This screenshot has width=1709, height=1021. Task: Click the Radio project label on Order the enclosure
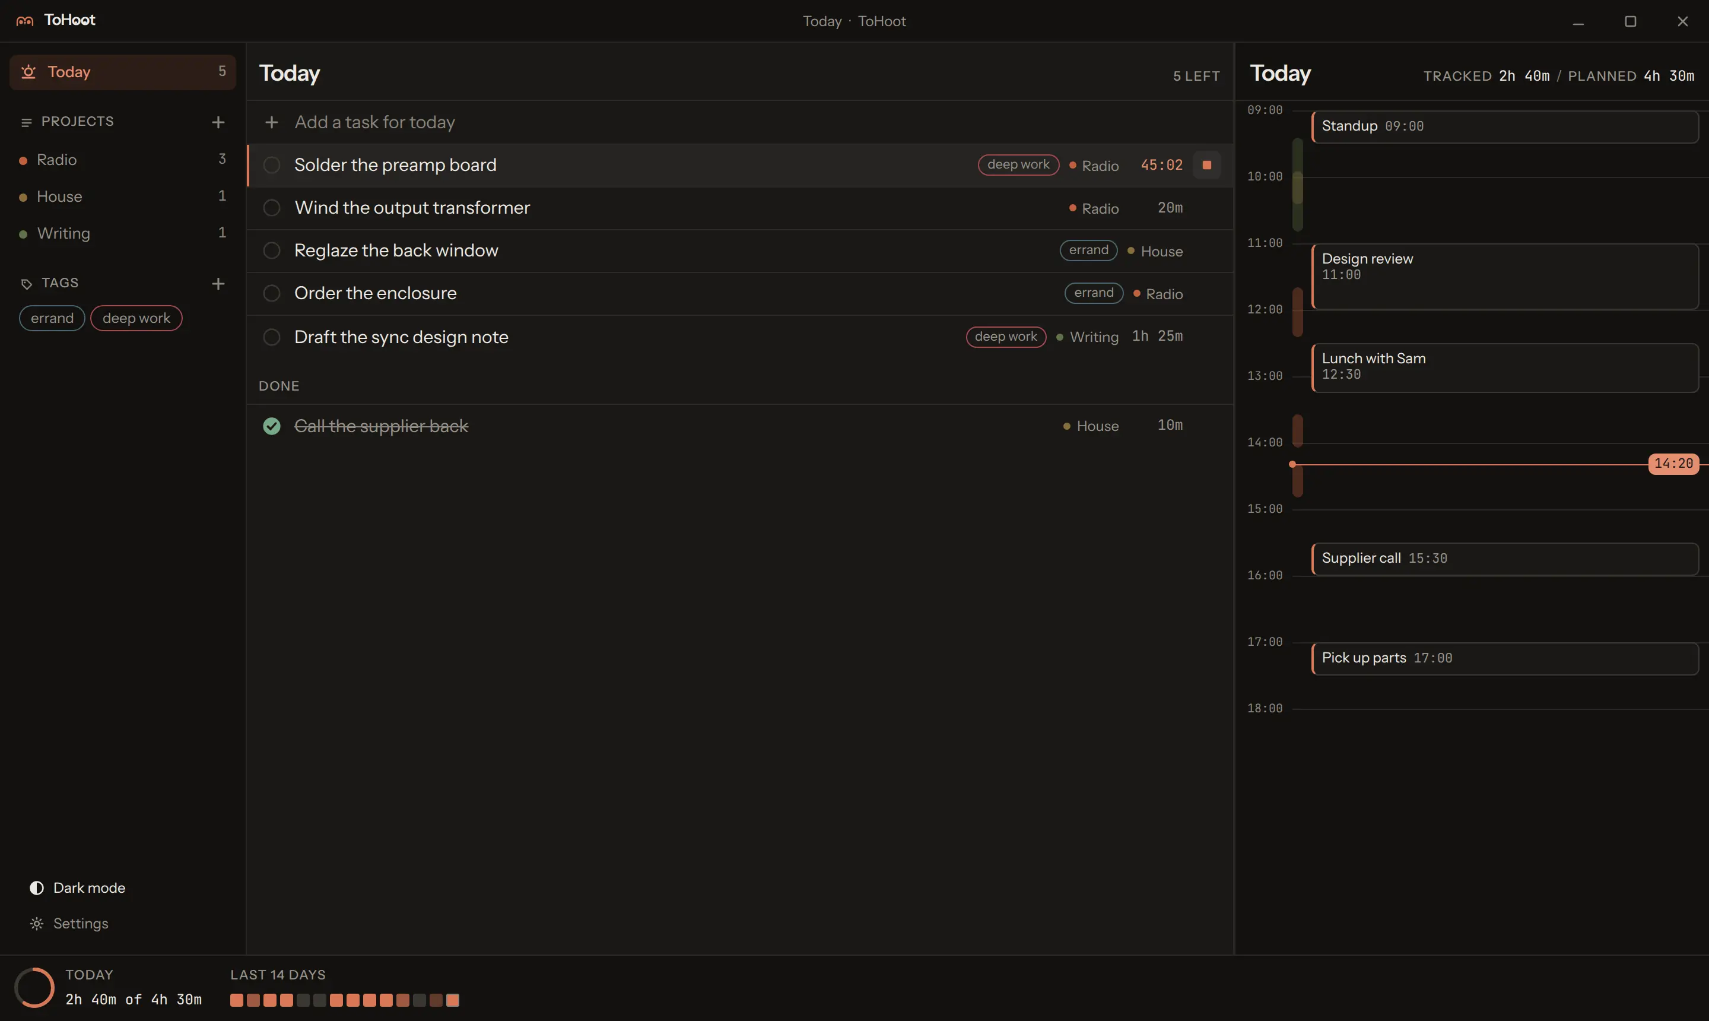(x=1158, y=294)
